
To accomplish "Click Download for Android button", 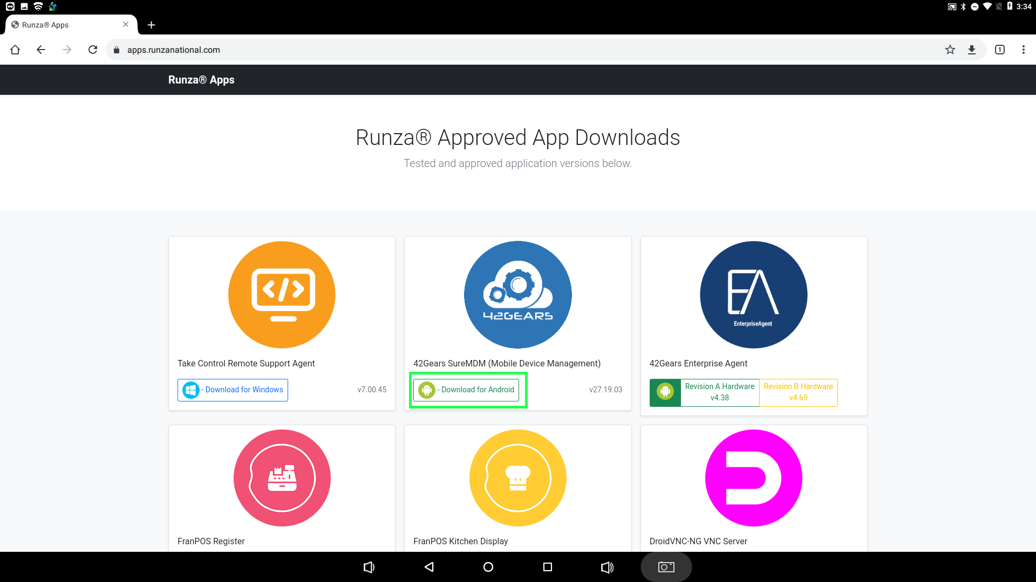I will coord(466,390).
